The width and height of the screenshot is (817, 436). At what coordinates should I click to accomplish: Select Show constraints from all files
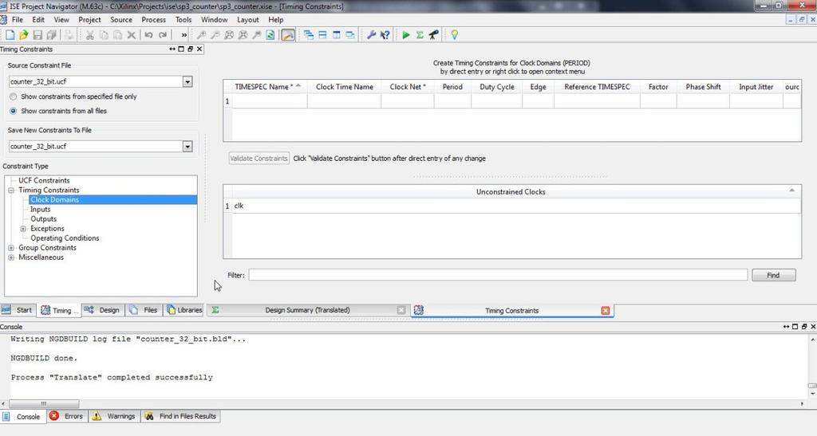[14, 111]
